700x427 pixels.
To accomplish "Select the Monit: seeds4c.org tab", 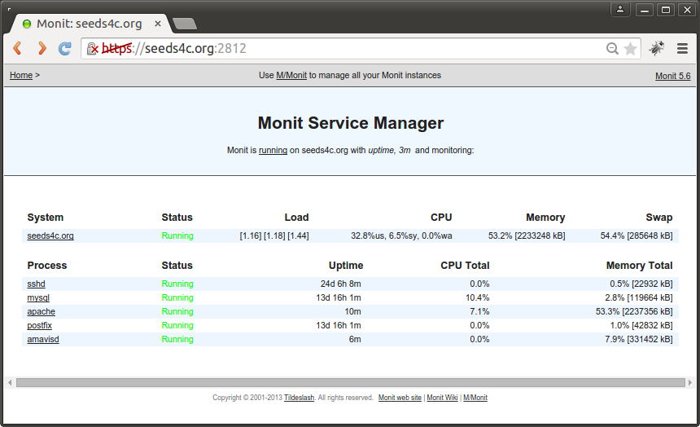I will (x=85, y=24).
